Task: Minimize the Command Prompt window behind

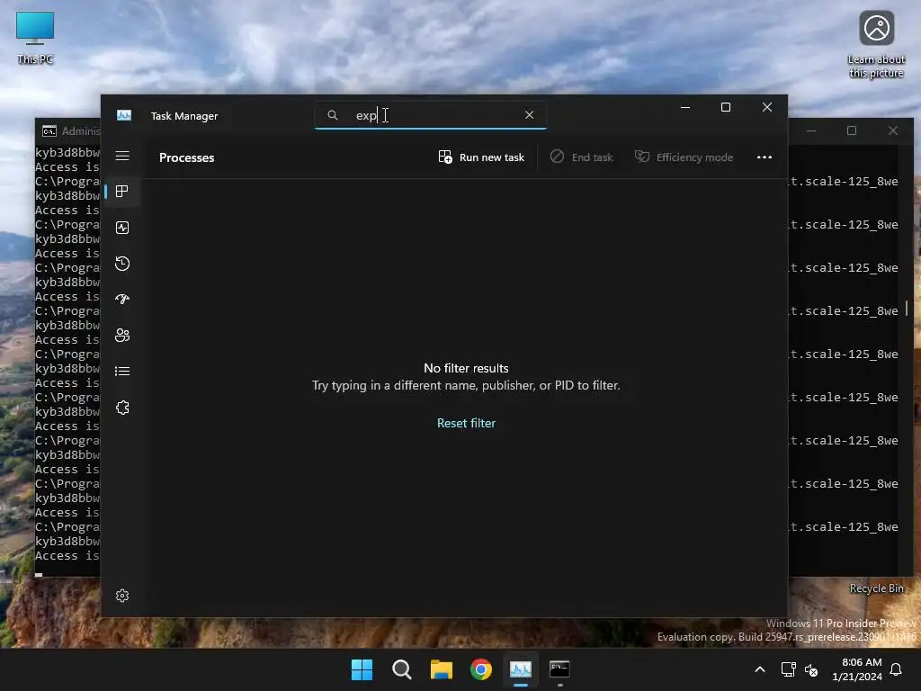Action: 811,130
